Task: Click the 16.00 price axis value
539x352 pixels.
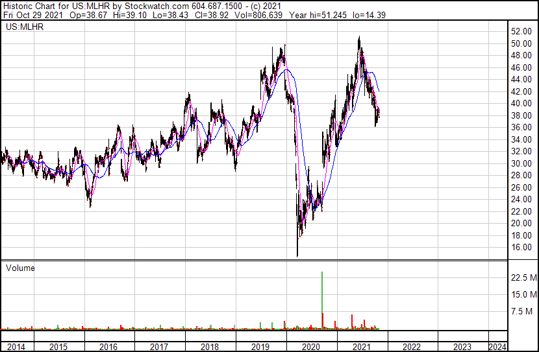Action: (521, 248)
